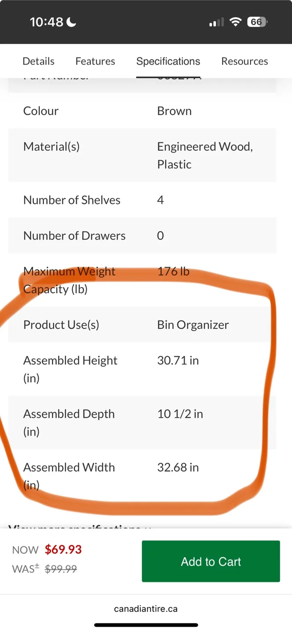The height and width of the screenshot is (633, 292).
Task: Open the Specifications tab
Action: point(168,61)
